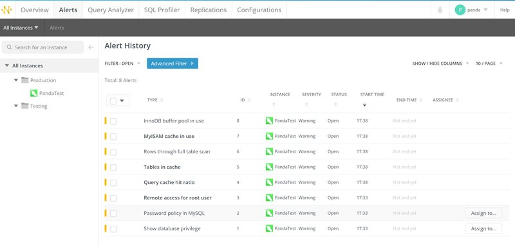
Task: Check the Rows through full table scan alert
Action: click(113, 152)
